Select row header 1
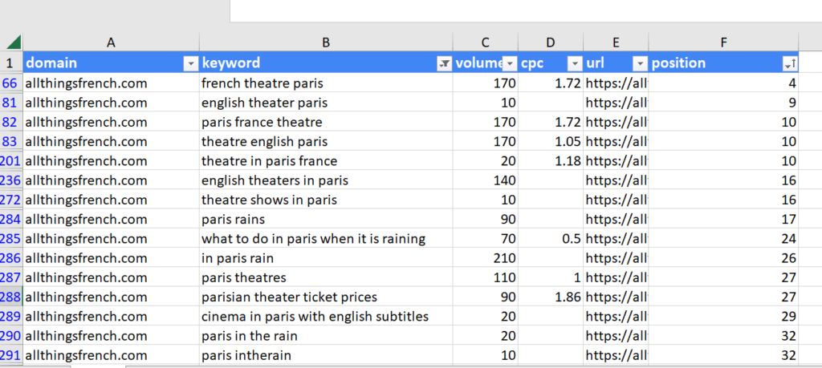 click(11, 63)
